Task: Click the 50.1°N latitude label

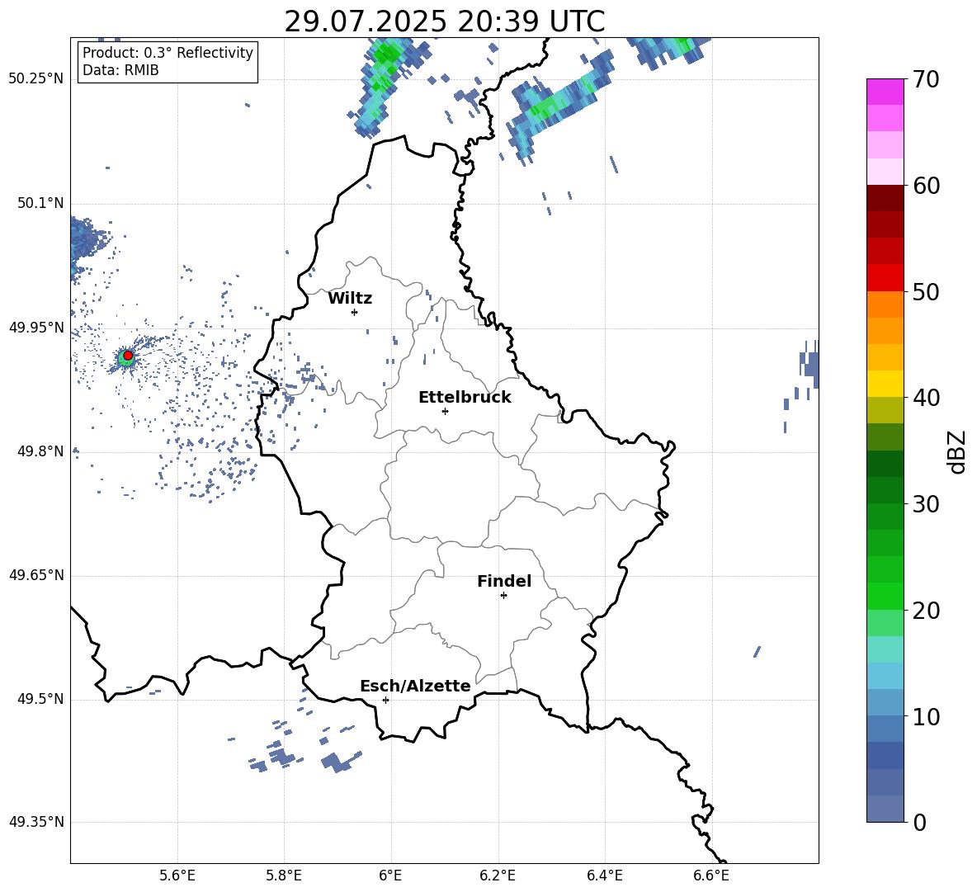Action: [x=40, y=203]
